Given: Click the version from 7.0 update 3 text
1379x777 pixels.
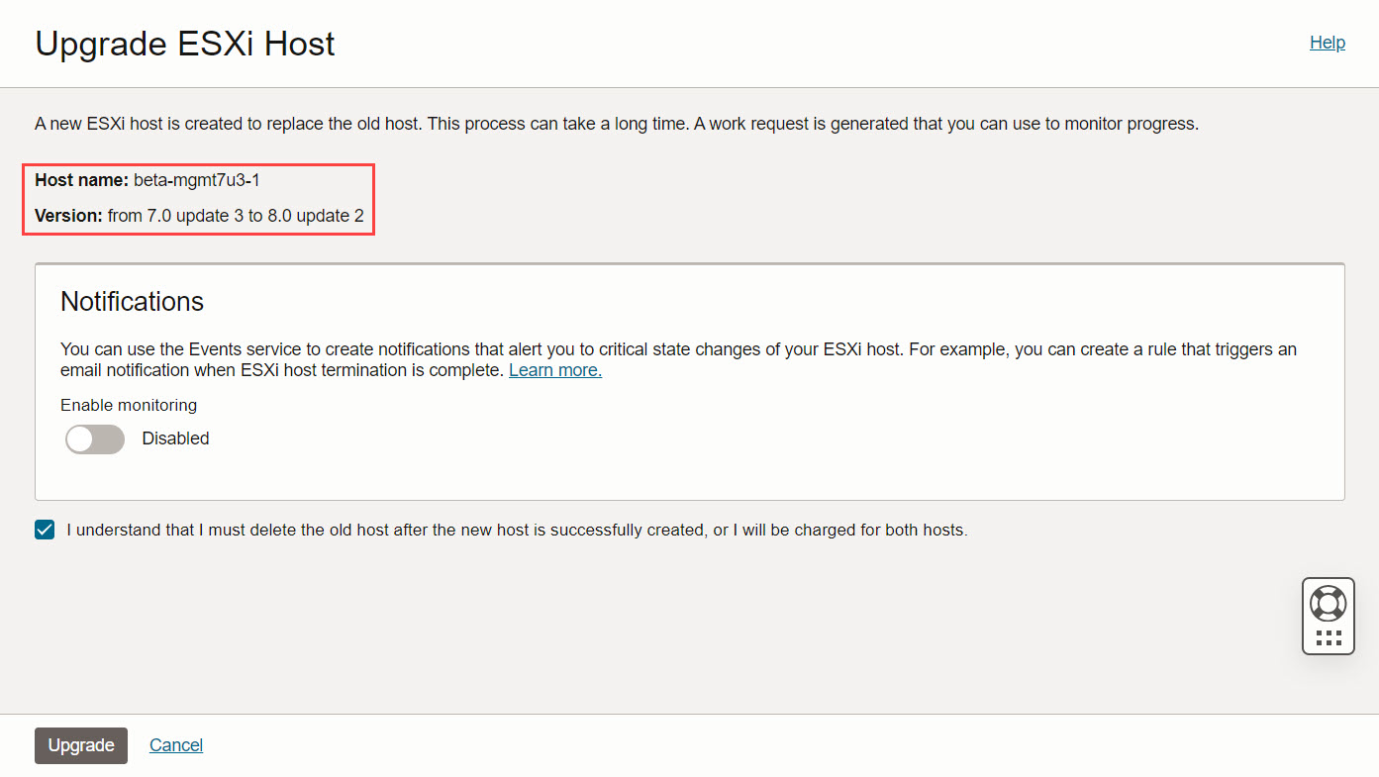Looking at the screenshot, I should (x=236, y=215).
